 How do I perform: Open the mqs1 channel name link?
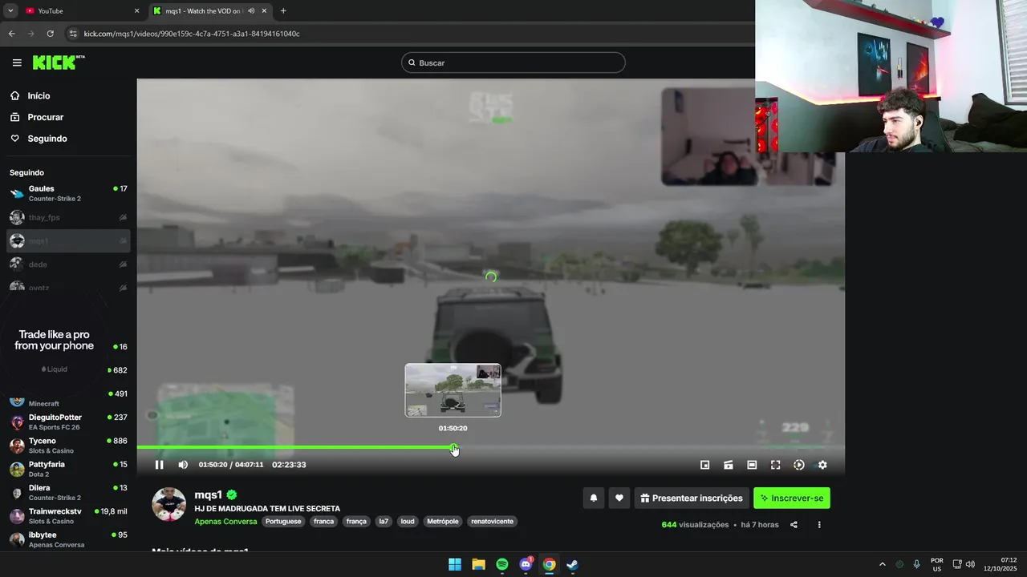(208, 494)
